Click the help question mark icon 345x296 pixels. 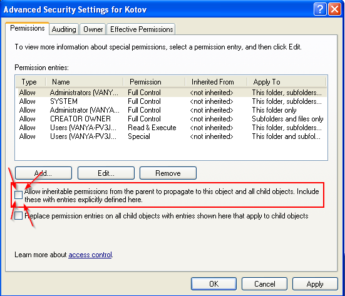pos(320,9)
